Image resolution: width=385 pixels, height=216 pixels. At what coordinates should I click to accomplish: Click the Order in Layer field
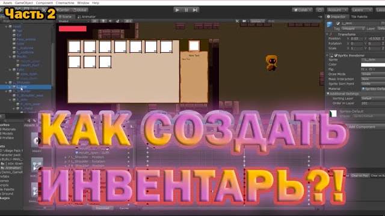(373, 104)
